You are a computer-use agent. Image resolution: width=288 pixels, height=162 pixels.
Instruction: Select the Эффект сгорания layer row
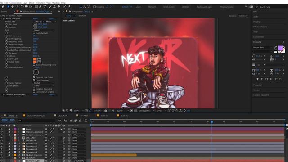point(34,155)
